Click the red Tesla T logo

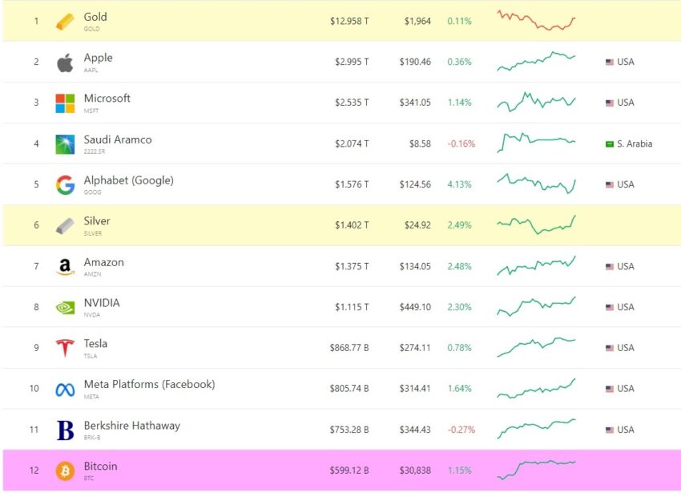point(65,348)
